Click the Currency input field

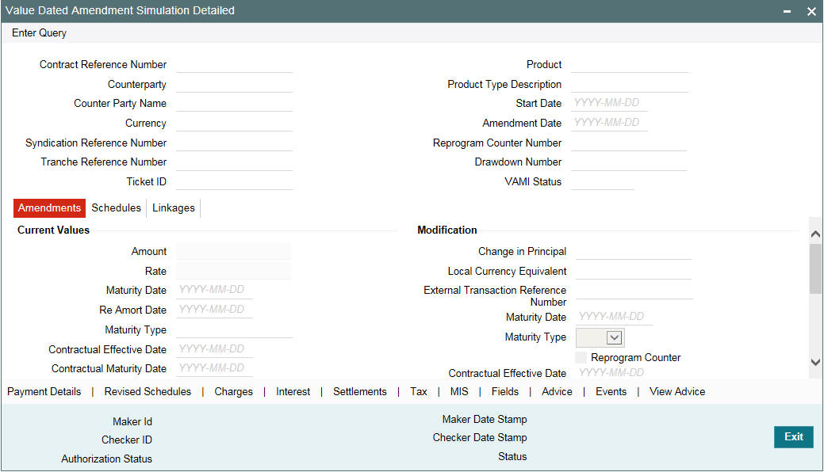coord(235,123)
